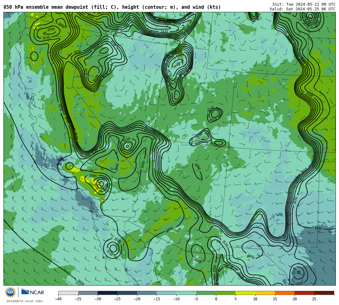The height and width of the screenshot is (305, 339).
Task: Click the colorbar tick label 0
Action: tap(216, 299)
